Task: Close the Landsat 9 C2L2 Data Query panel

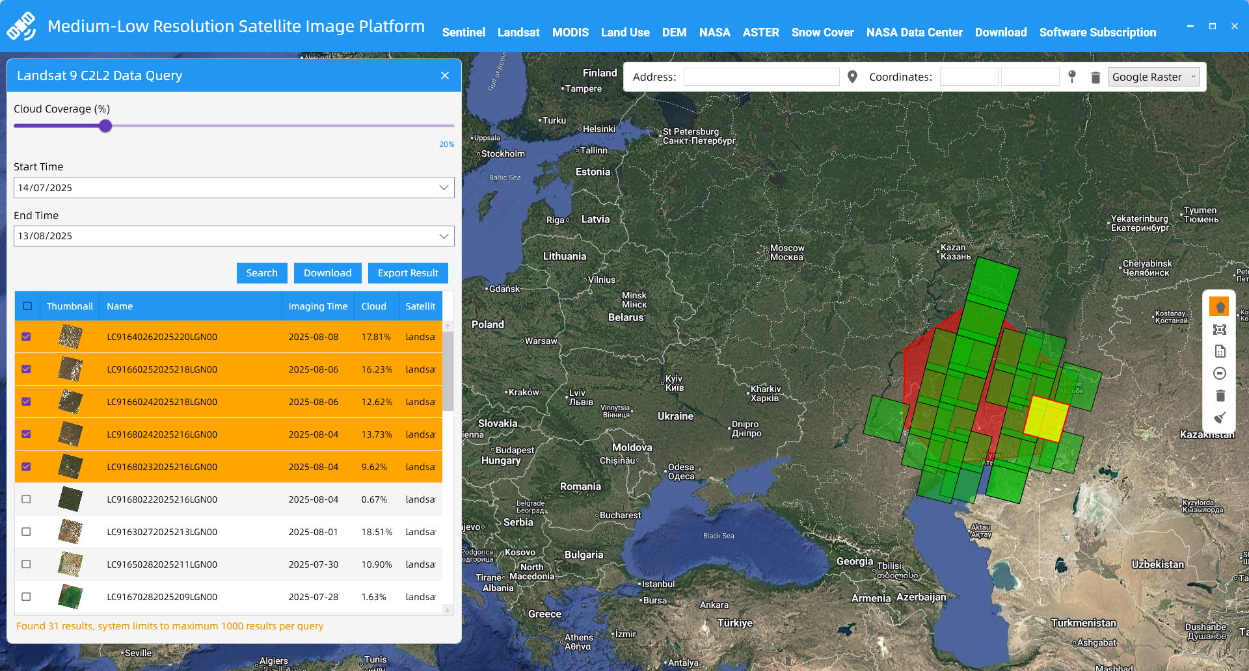Action: [x=445, y=75]
